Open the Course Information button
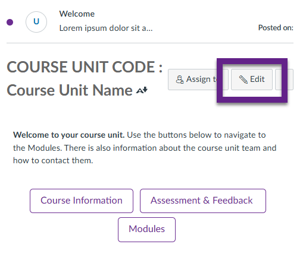The height and width of the screenshot is (257, 306). (82, 201)
